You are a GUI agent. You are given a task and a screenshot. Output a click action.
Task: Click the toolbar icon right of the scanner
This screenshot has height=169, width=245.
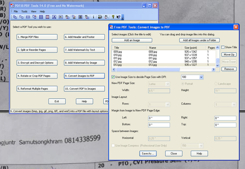(x=107, y=17)
